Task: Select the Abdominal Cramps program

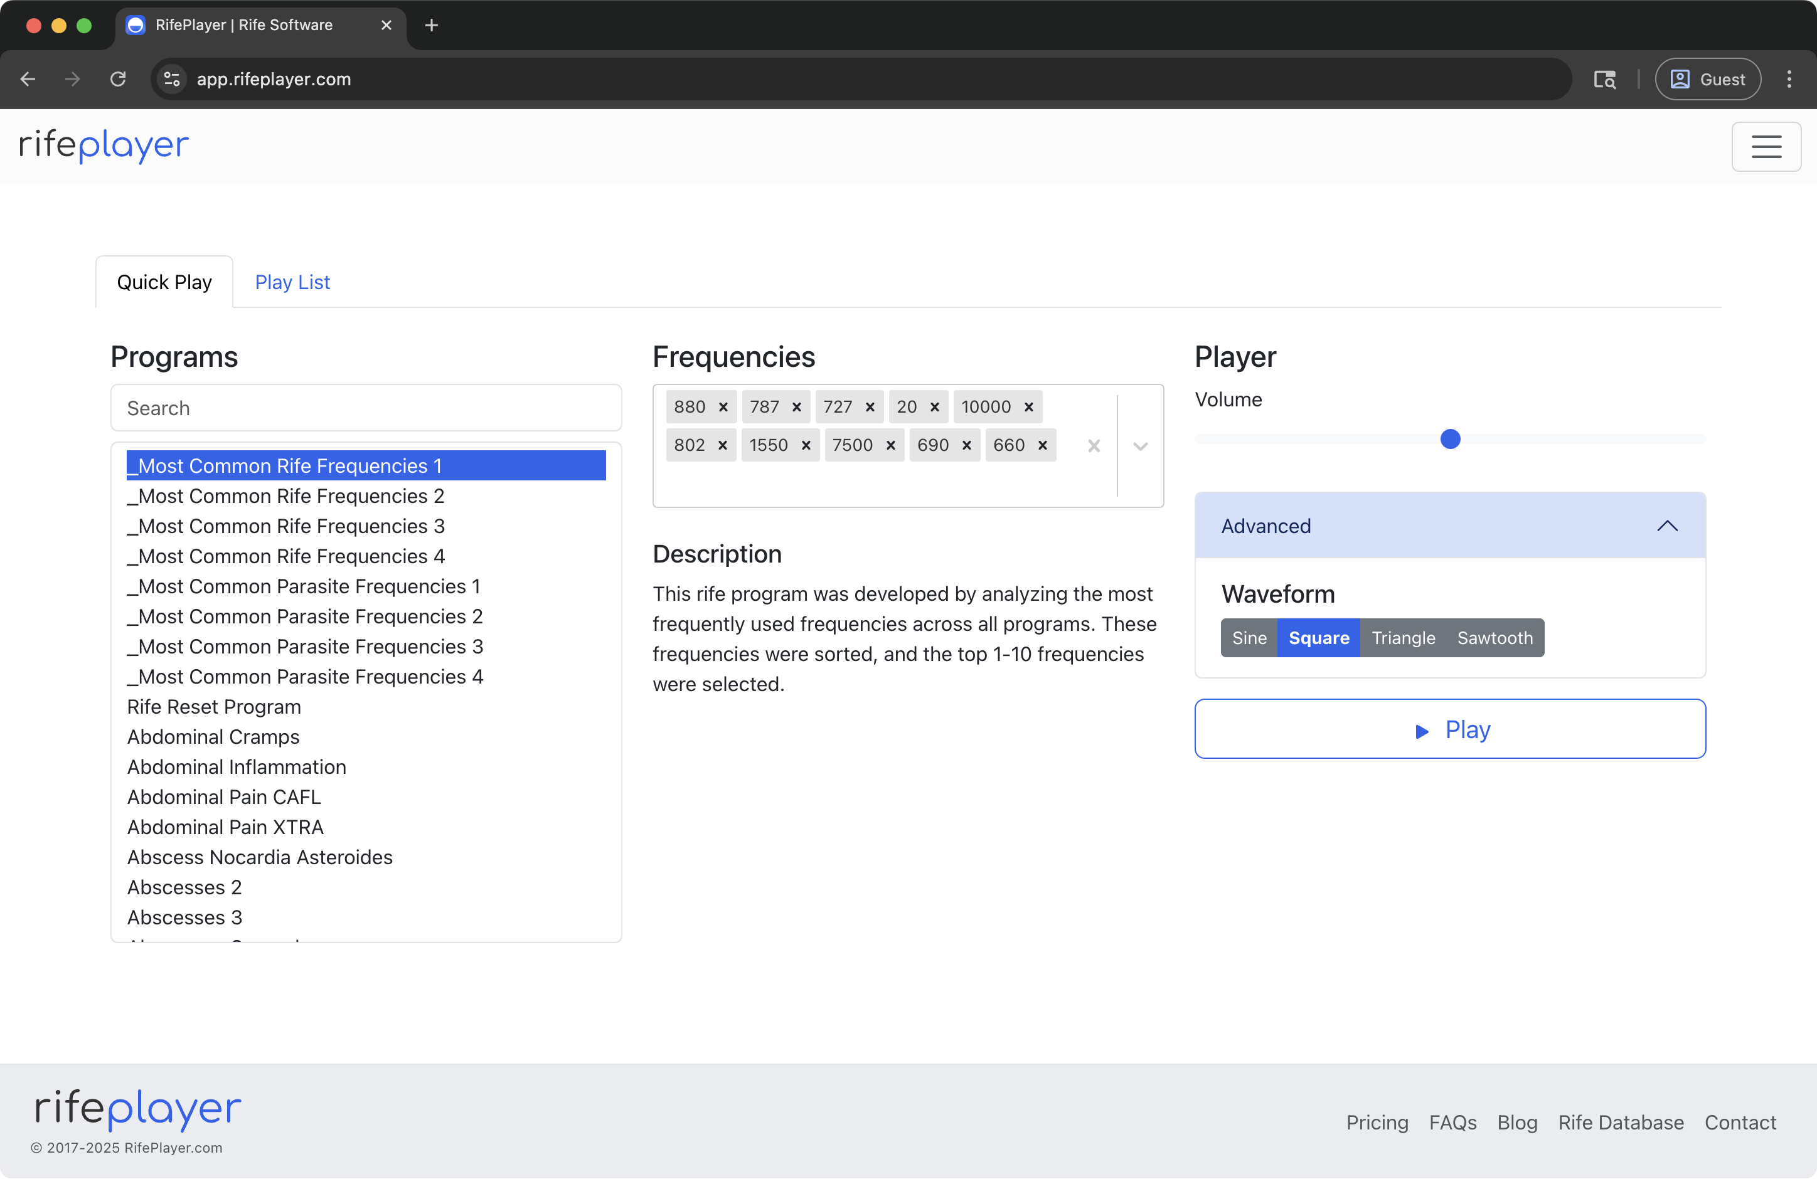Action: pyautogui.click(x=213, y=736)
